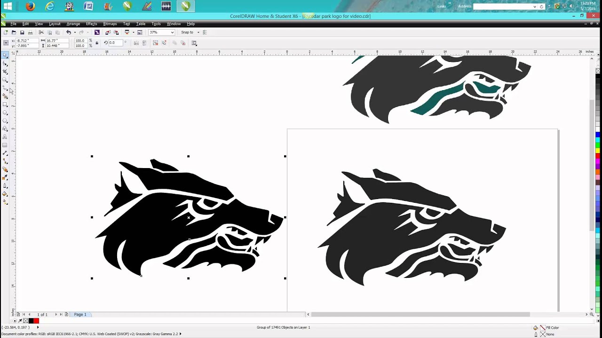Image resolution: width=602 pixels, height=338 pixels.
Task: Click the document palette eyedropper icon
Action: (x=20, y=321)
